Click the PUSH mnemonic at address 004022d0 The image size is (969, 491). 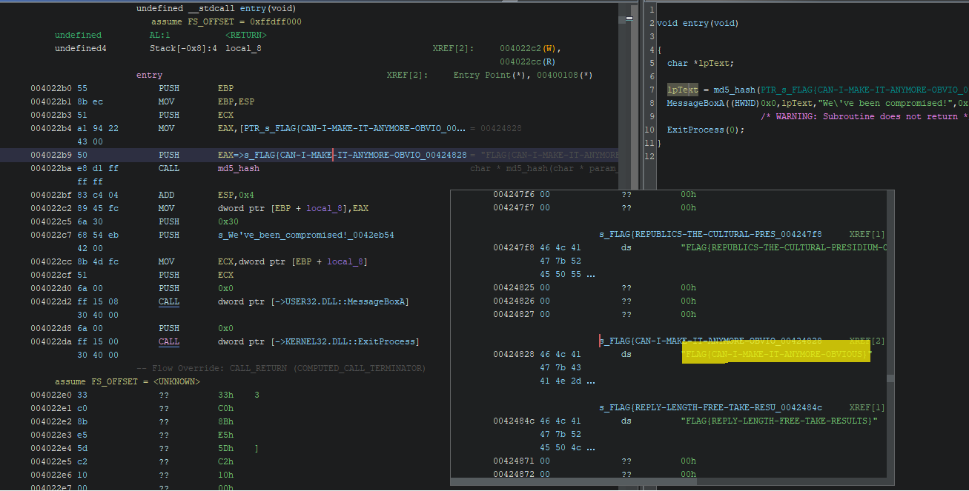click(x=169, y=288)
